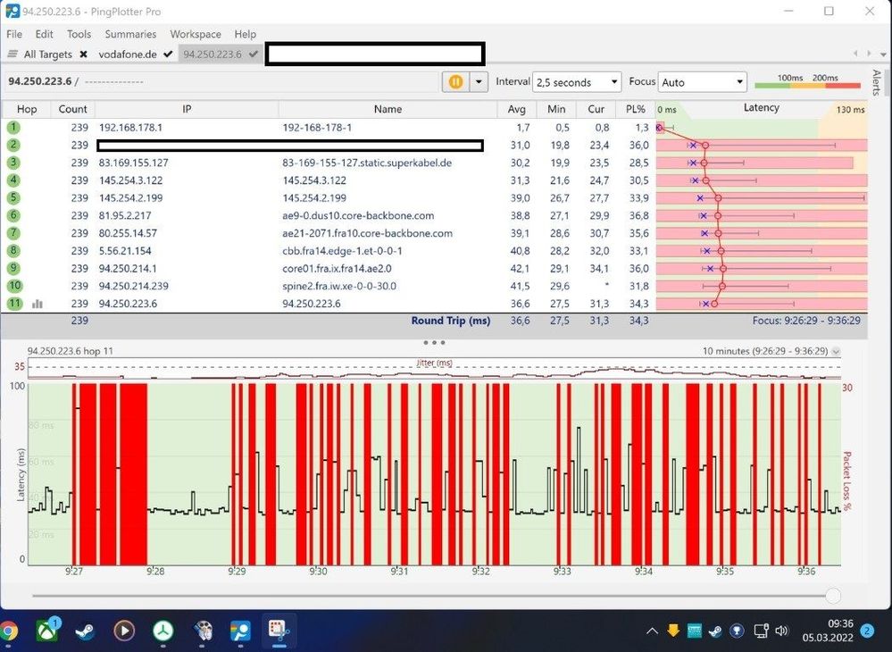
Task: Pause sampling with the orange pause icon
Action: click(455, 80)
